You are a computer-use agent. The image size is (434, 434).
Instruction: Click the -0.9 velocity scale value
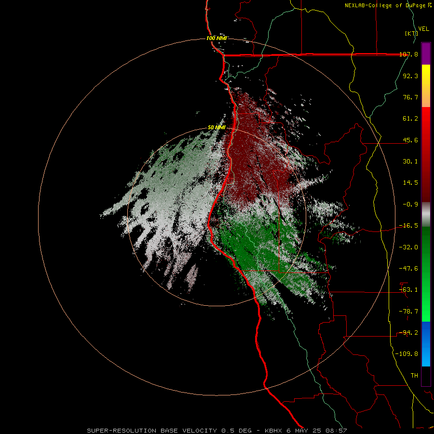point(410,204)
